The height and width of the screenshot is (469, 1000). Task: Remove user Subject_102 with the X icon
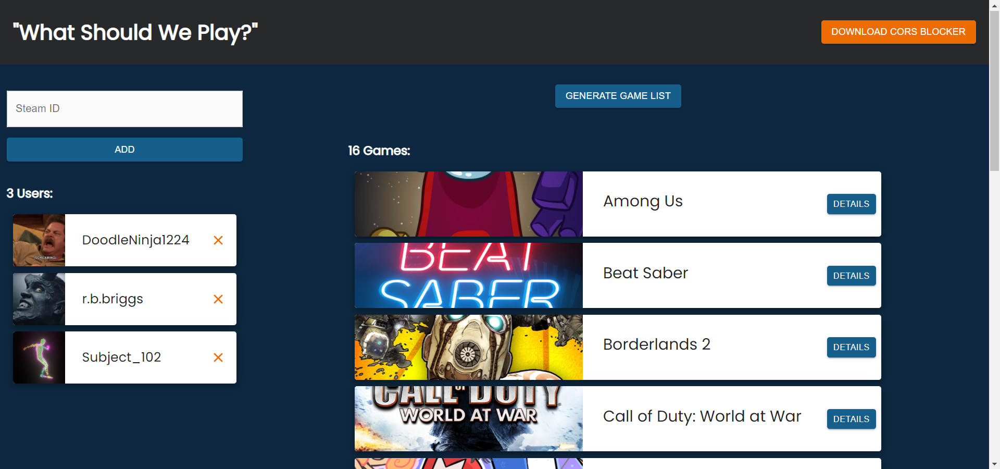pyautogui.click(x=218, y=357)
